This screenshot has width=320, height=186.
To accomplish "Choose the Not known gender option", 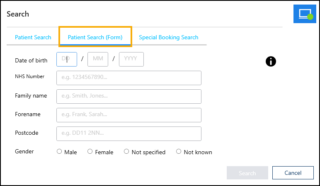I will pos(179,152).
